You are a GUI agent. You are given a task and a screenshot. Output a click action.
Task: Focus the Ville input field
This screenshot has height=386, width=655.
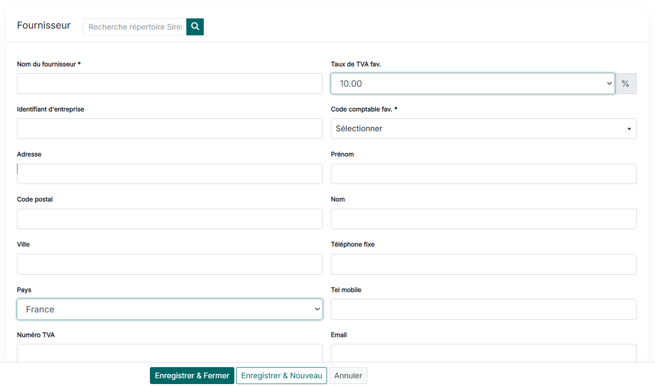(x=170, y=264)
